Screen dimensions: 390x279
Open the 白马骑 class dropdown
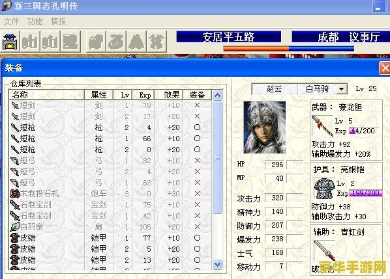click(x=342, y=89)
